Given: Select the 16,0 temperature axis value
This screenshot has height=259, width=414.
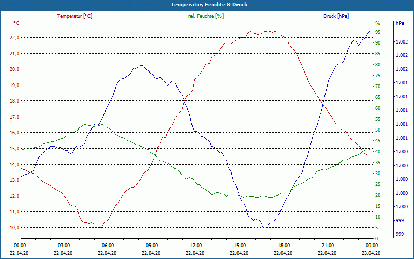Looking at the screenshot, I should pos(14,133).
